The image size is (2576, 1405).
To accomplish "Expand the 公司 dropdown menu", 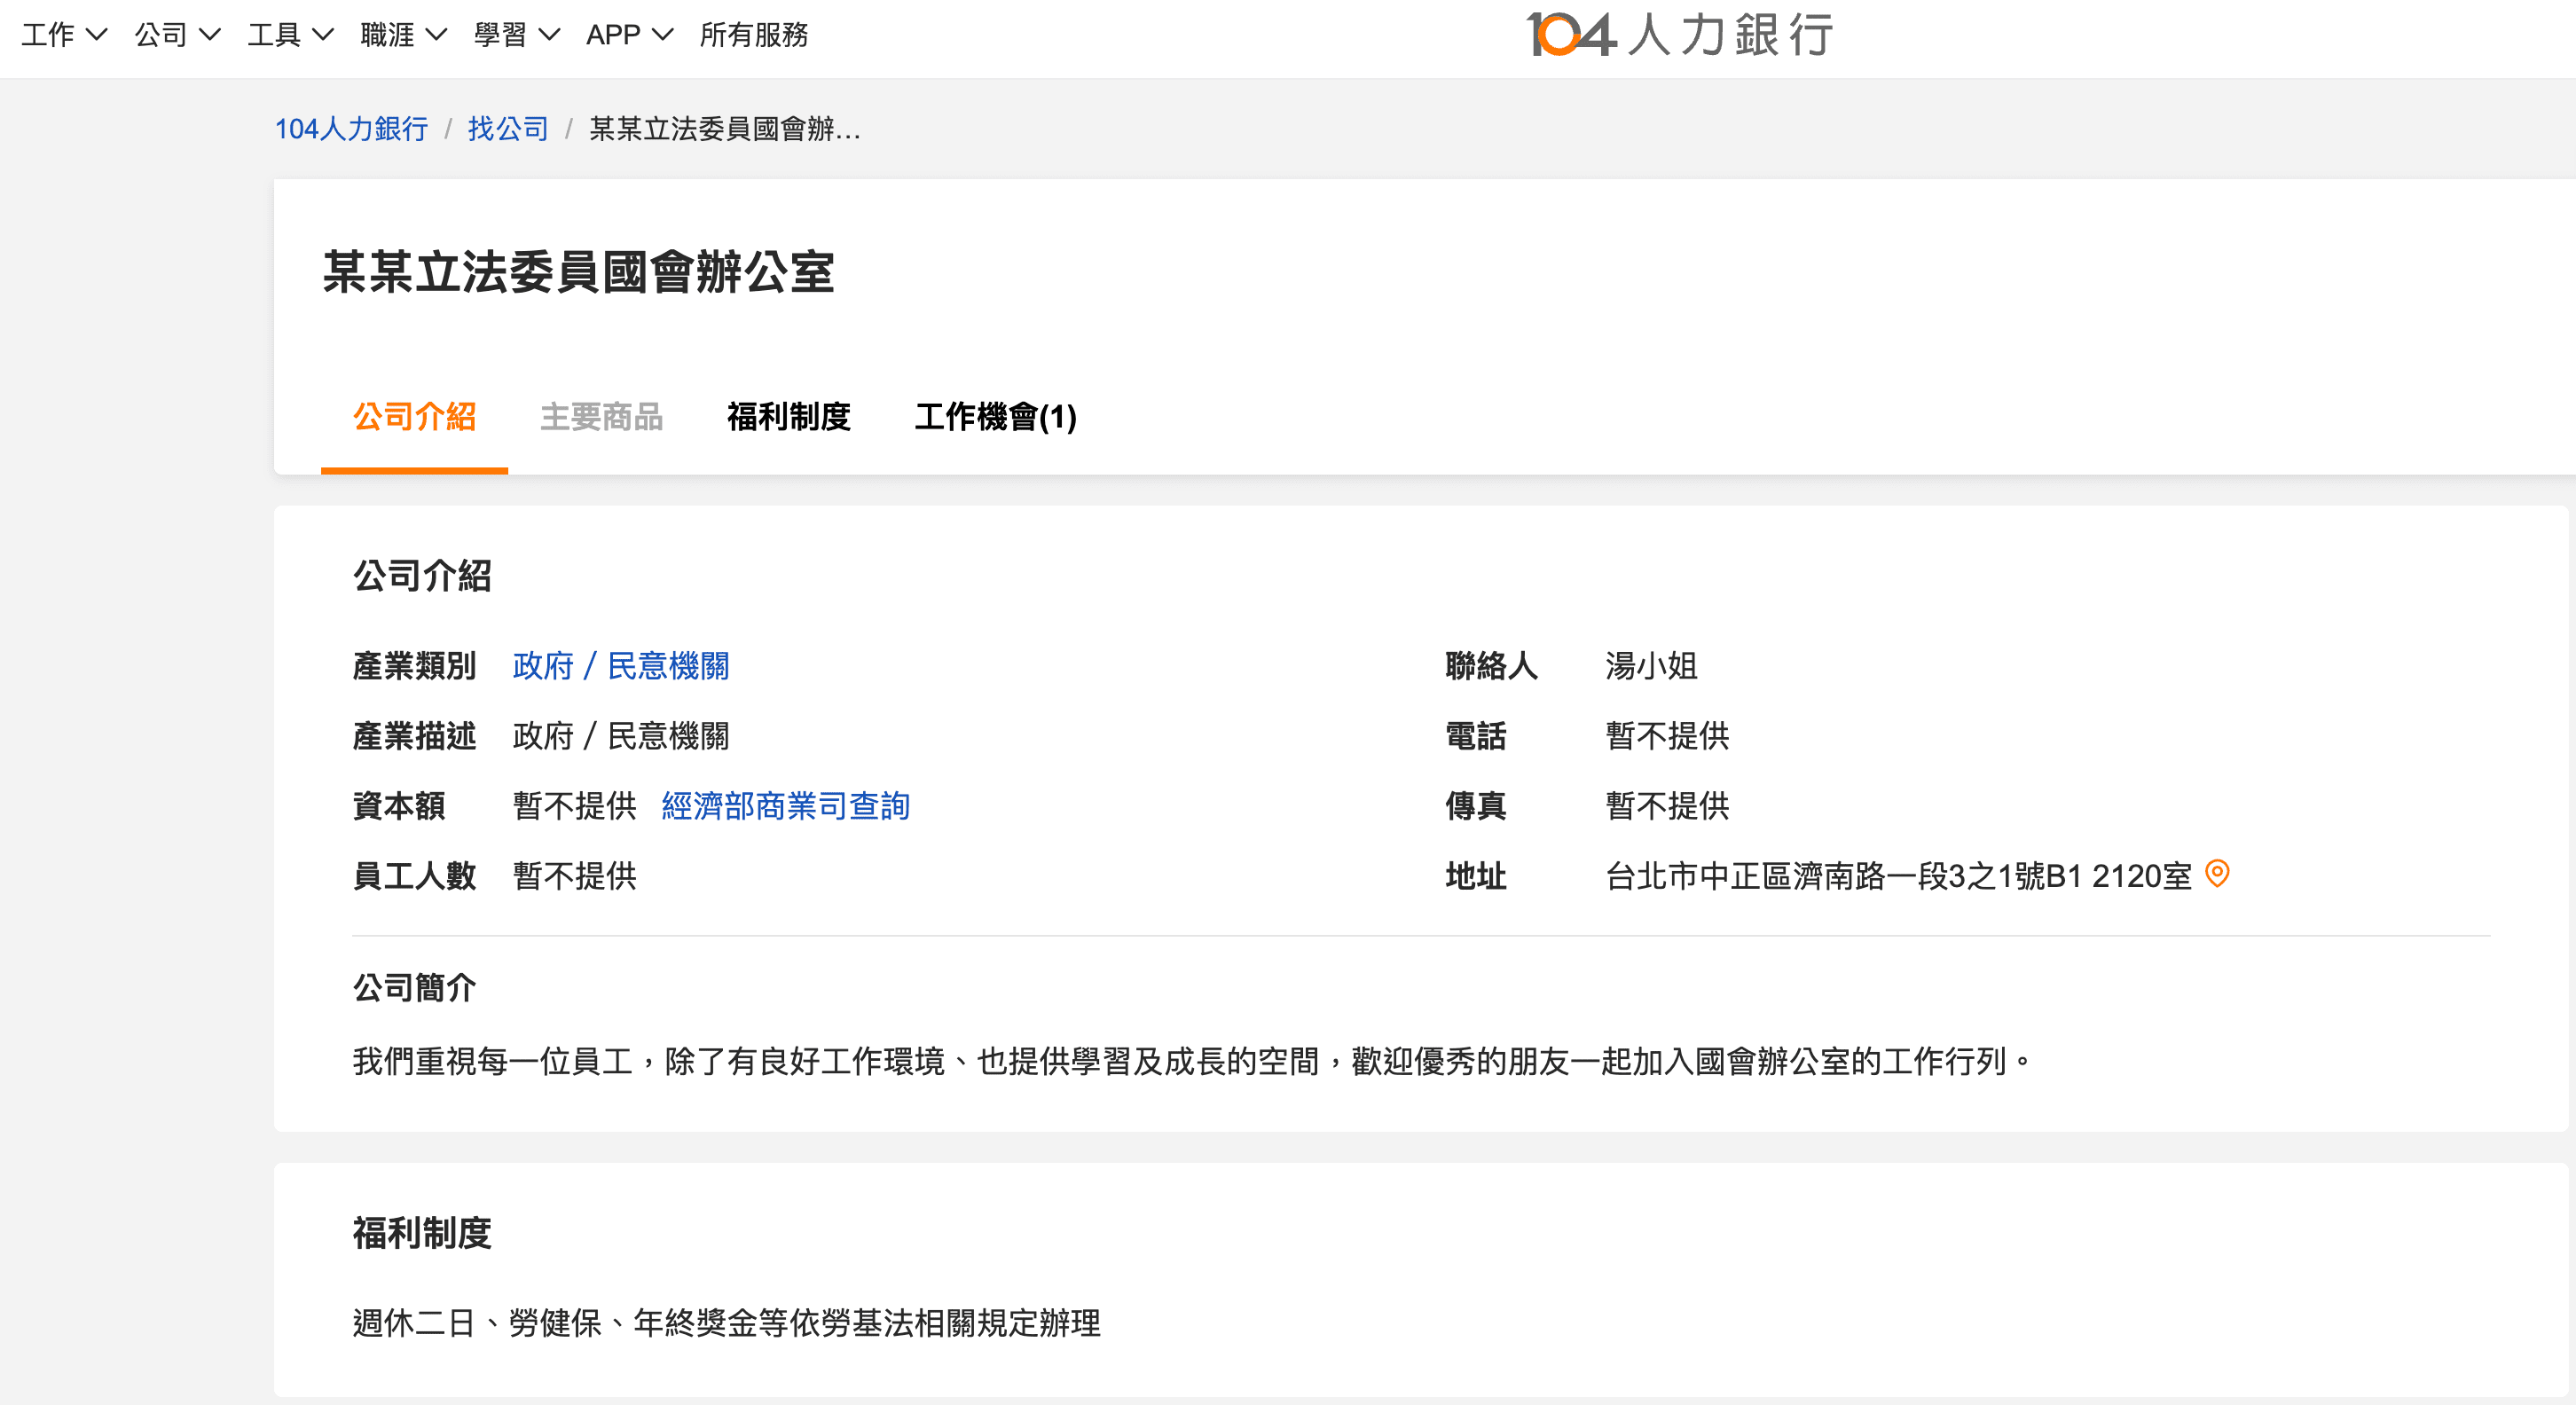I will tap(177, 35).
